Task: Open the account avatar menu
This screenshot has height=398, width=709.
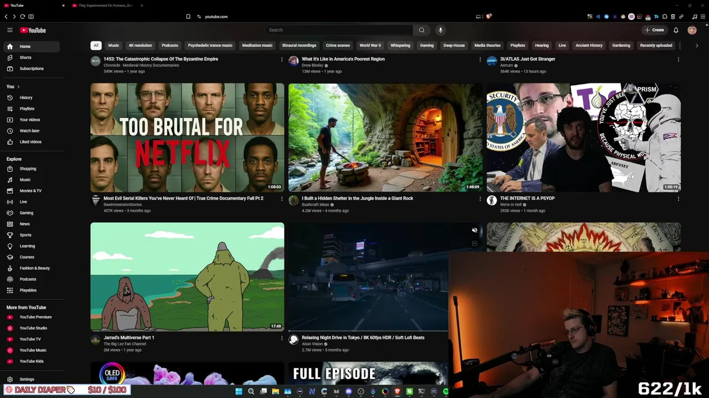Action: (x=692, y=30)
